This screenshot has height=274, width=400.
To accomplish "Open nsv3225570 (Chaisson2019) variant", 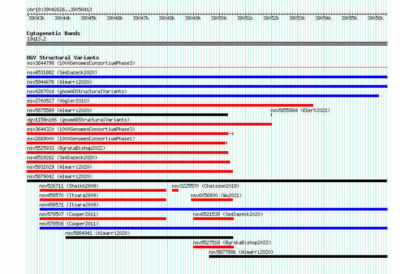I will 205,186.
